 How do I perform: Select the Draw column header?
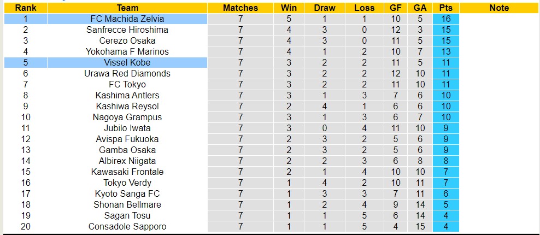325,8
